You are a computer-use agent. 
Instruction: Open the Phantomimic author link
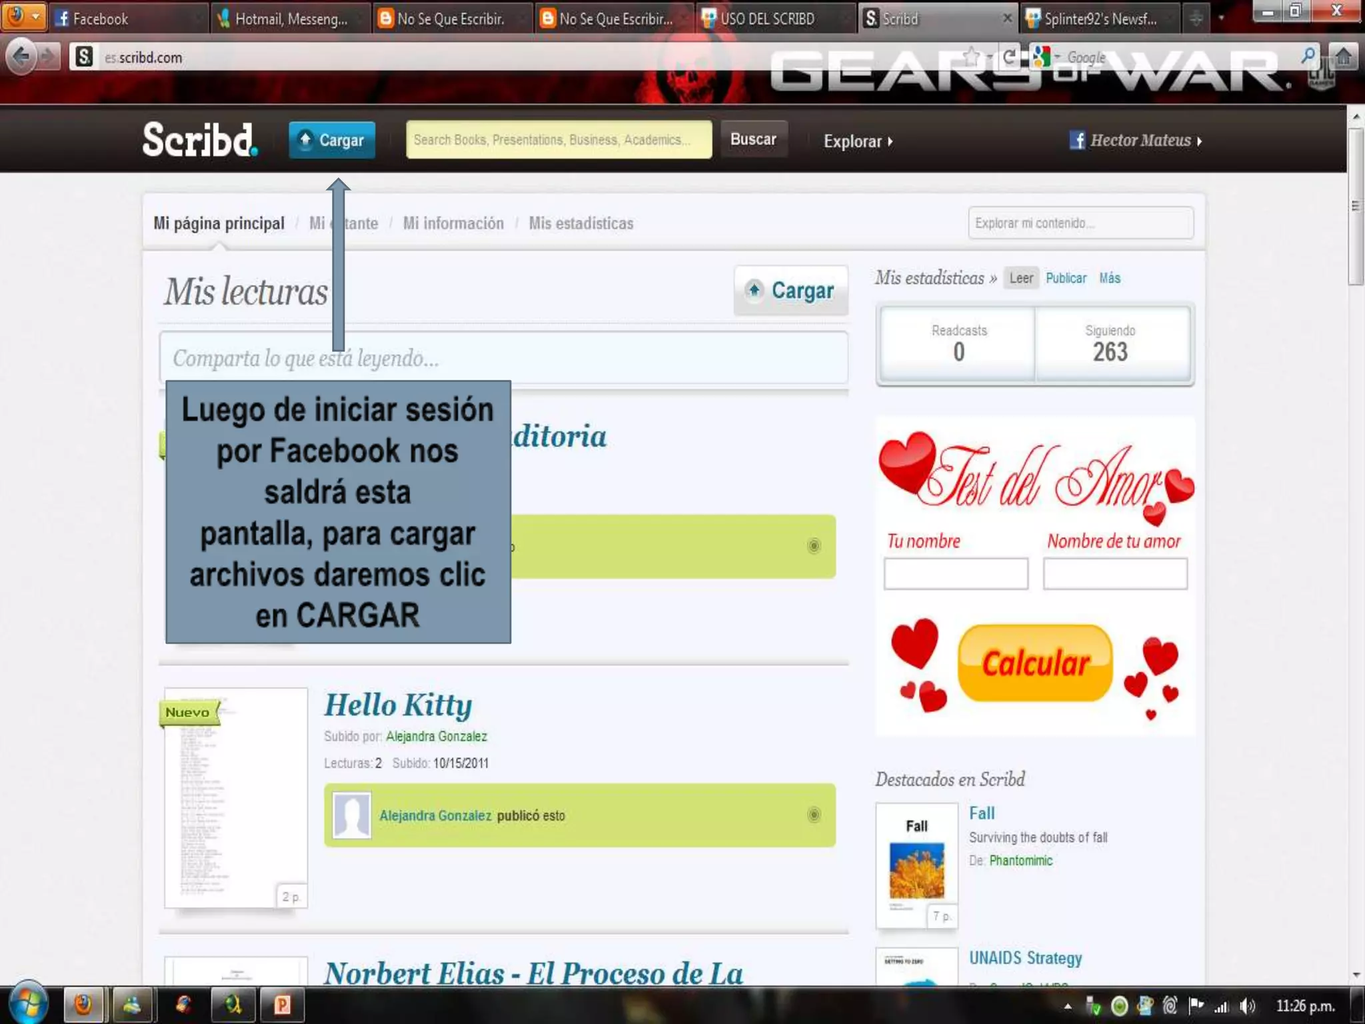pos(1020,860)
